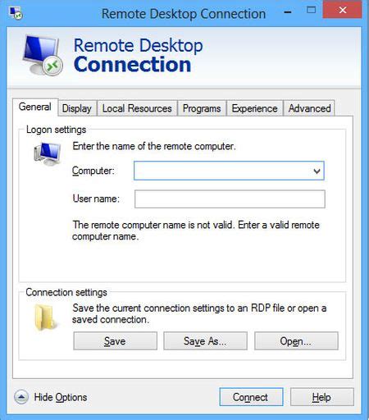Open the Display tab
The image size is (369, 420).
point(77,108)
